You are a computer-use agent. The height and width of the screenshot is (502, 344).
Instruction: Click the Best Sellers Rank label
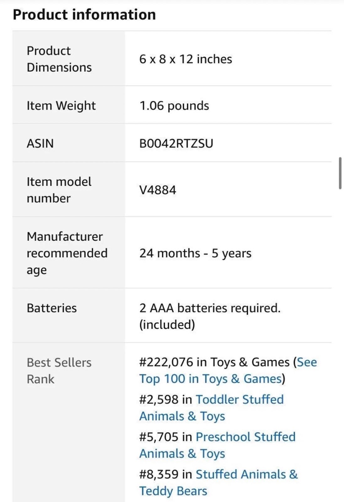click(59, 371)
